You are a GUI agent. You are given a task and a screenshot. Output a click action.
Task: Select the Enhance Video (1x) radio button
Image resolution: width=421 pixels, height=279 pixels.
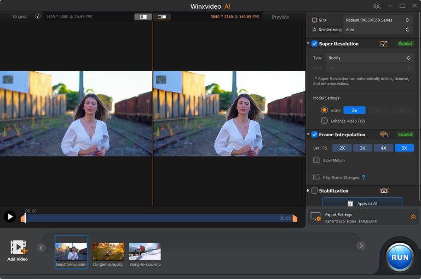(325, 121)
